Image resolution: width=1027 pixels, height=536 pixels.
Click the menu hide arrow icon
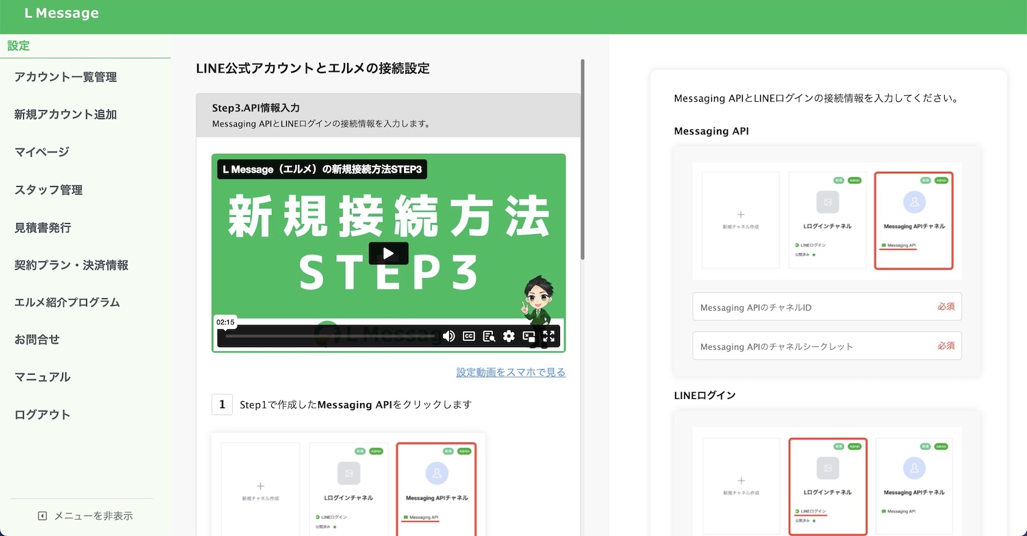click(x=42, y=516)
